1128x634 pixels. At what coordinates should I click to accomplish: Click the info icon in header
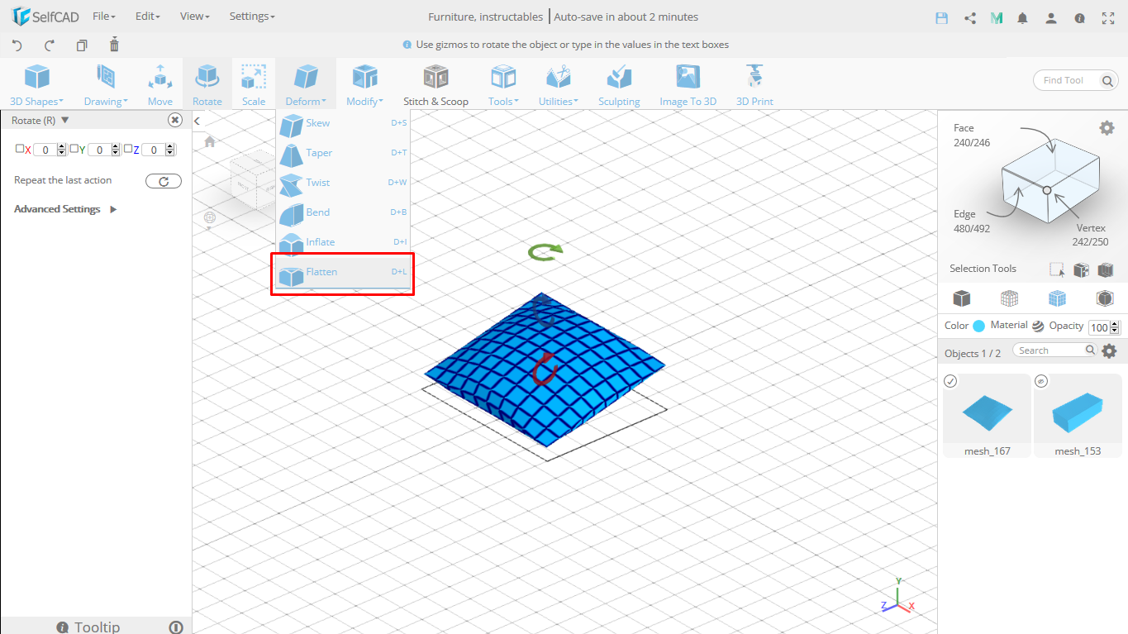tap(1079, 17)
